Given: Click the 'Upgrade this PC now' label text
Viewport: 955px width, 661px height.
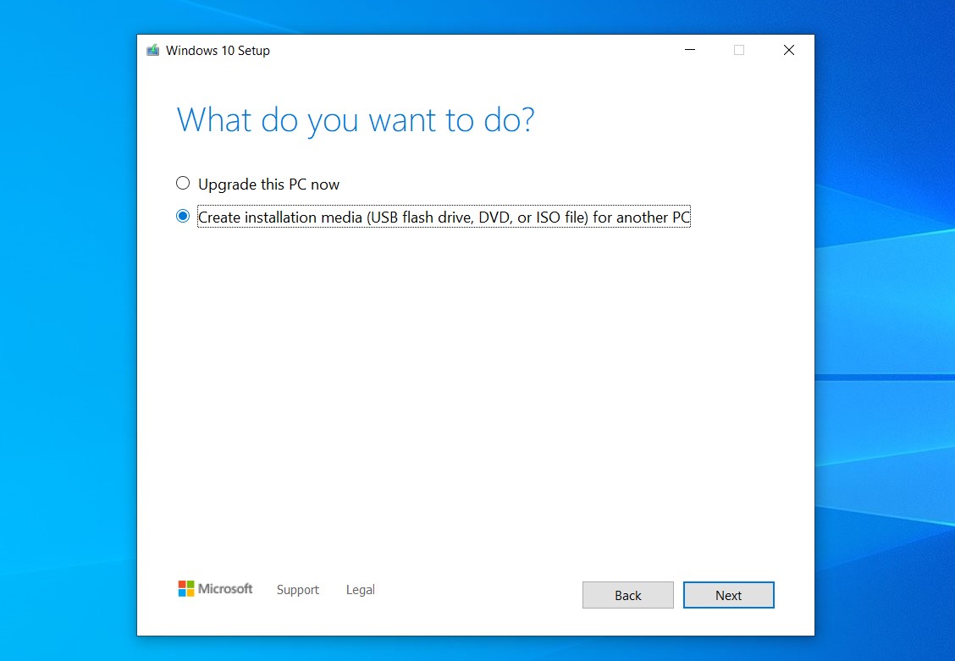Looking at the screenshot, I should pyautogui.click(x=268, y=185).
